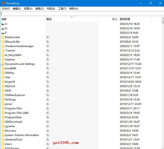Click the path C: cell of Recovery row

(x=48, y=131)
